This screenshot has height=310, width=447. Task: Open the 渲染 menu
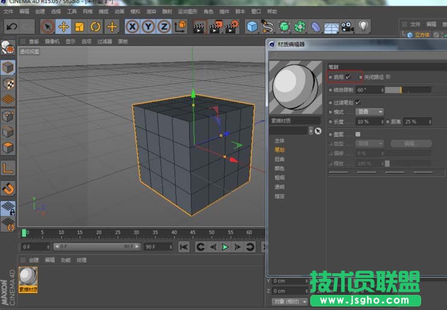click(x=151, y=11)
